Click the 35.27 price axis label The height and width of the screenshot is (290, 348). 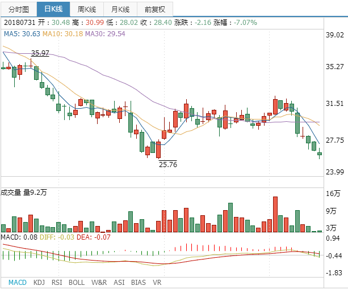pyautogui.click(x=335, y=67)
